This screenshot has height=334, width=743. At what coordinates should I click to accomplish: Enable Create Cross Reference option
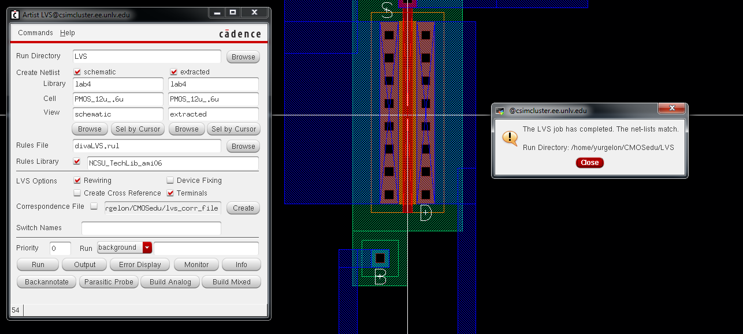click(x=77, y=193)
